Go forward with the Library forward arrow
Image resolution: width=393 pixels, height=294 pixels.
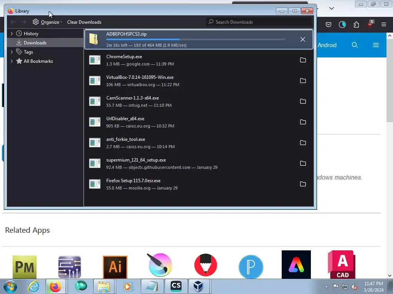pyautogui.click(x=23, y=22)
